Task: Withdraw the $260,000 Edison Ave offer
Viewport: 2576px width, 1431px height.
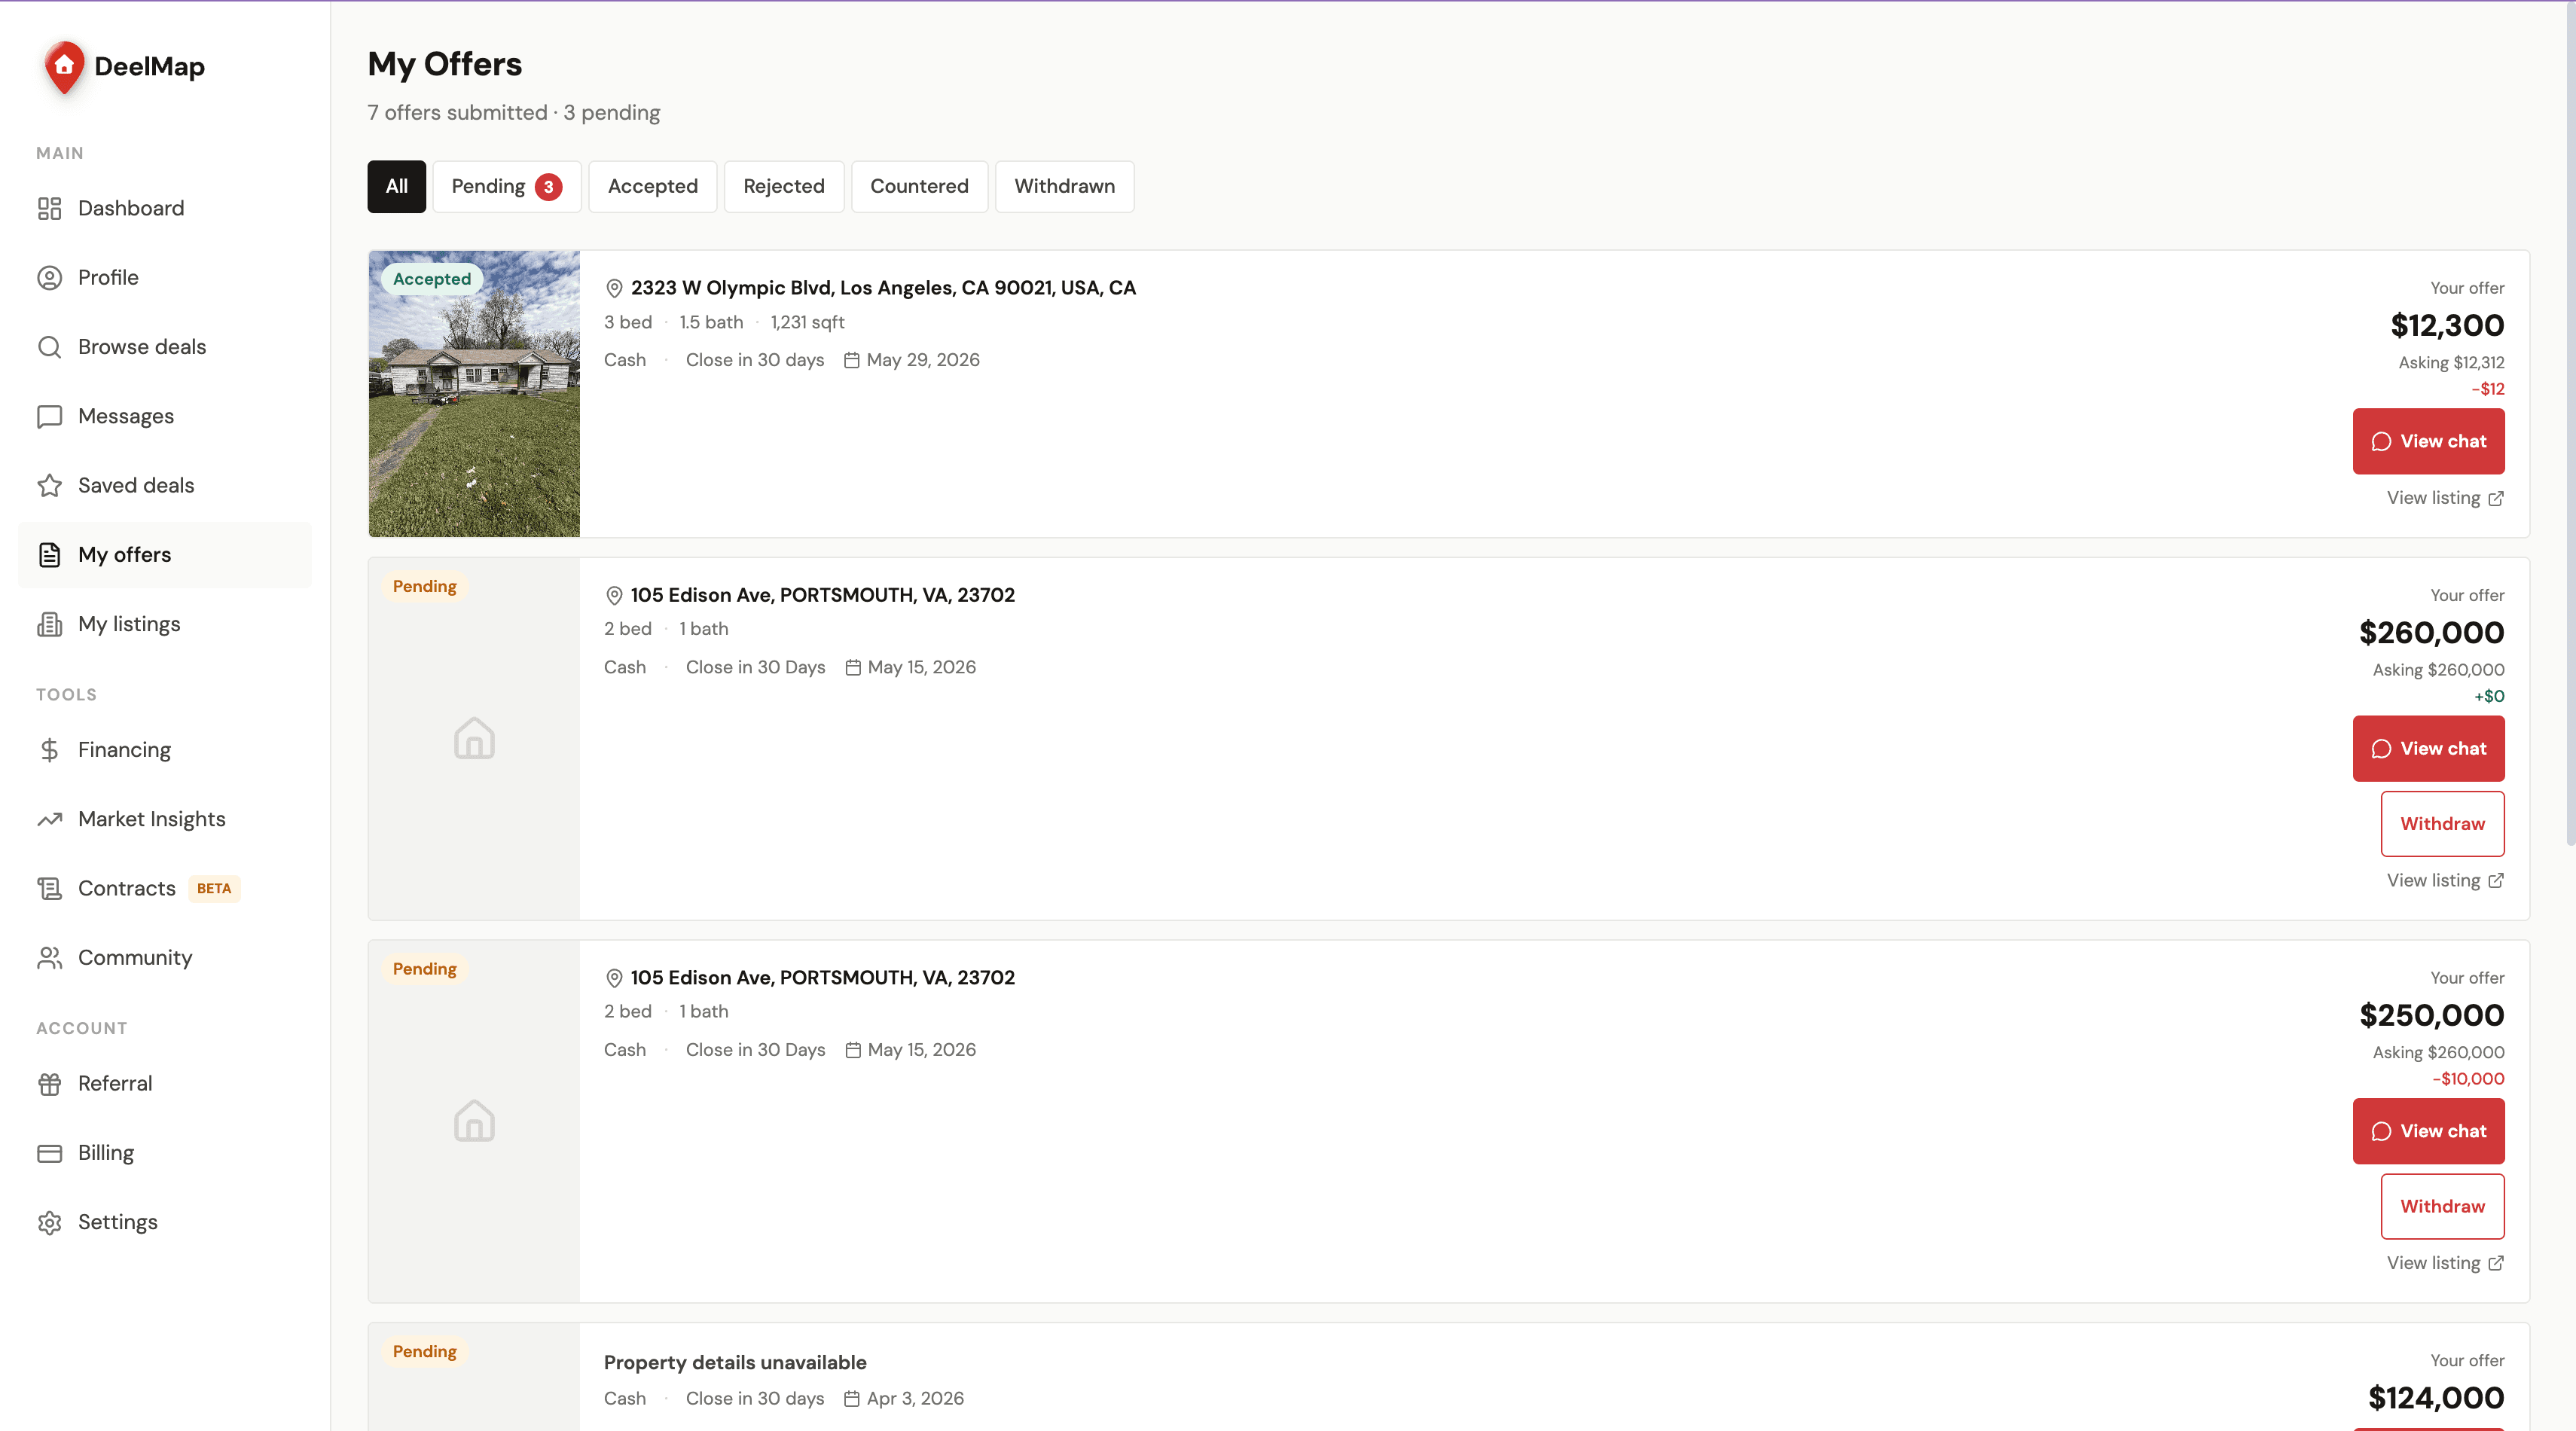Action: click(x=2442, y=824)
